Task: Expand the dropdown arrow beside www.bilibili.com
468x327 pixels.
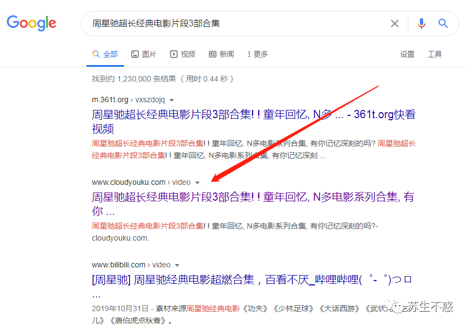Action: (x=177, y=265)
